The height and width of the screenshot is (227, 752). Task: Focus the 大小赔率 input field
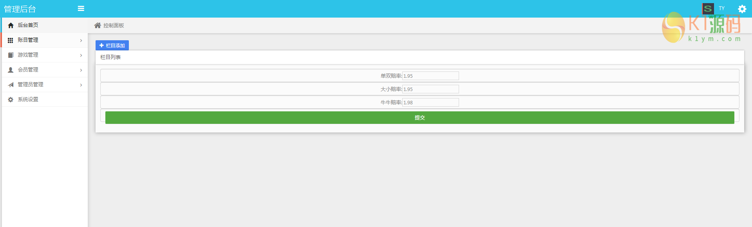(x=430, y=89)
